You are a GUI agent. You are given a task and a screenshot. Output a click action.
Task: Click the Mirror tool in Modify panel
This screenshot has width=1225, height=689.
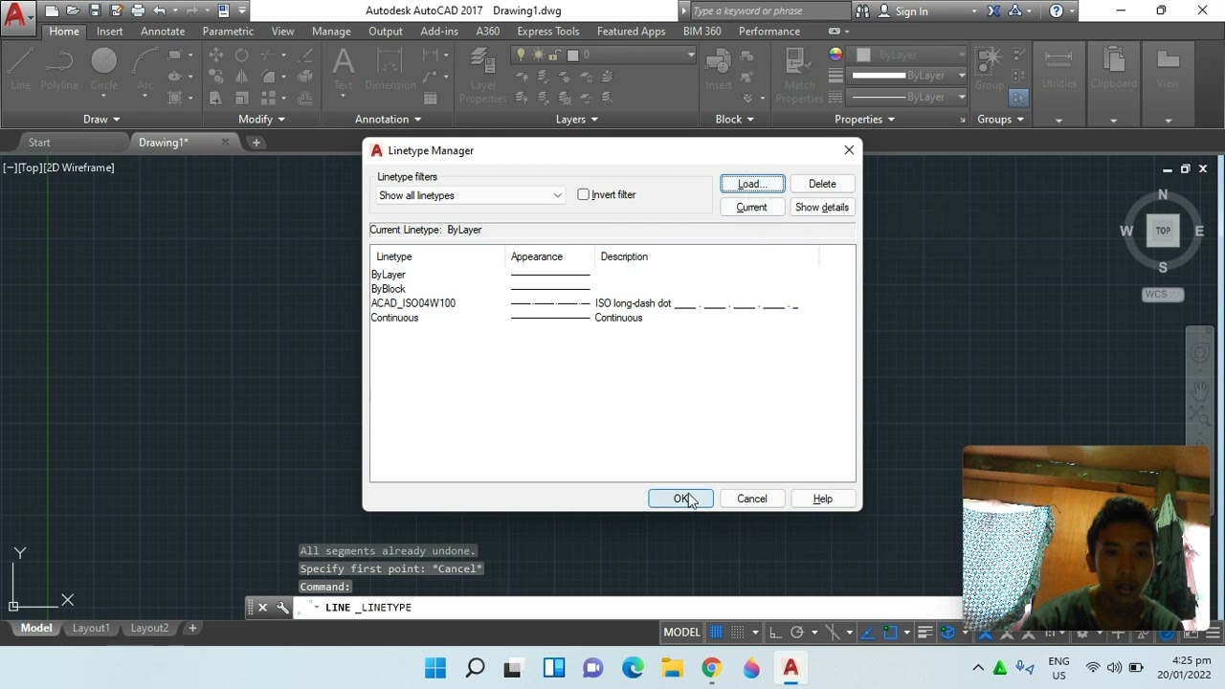coord(242,77)
